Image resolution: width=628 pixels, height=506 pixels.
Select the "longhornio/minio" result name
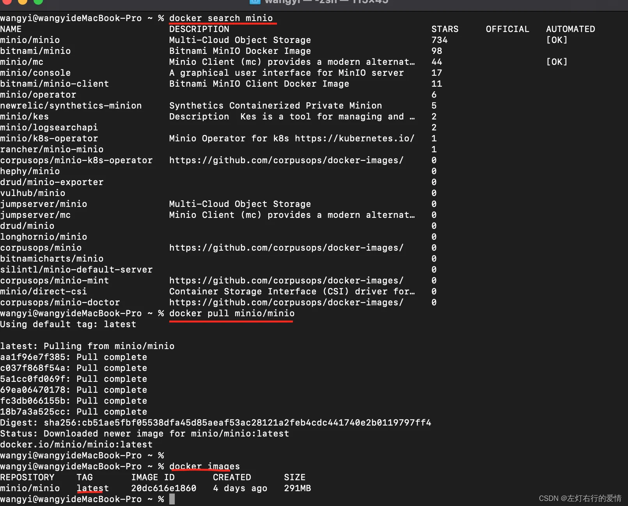point(44,237)
